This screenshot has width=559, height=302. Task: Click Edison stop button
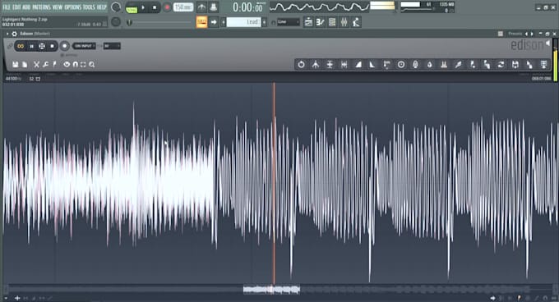[x=52, y=46]
